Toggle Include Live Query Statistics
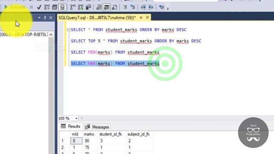The width and height of the screenshot is (274, 154). [x=80, y=7]
